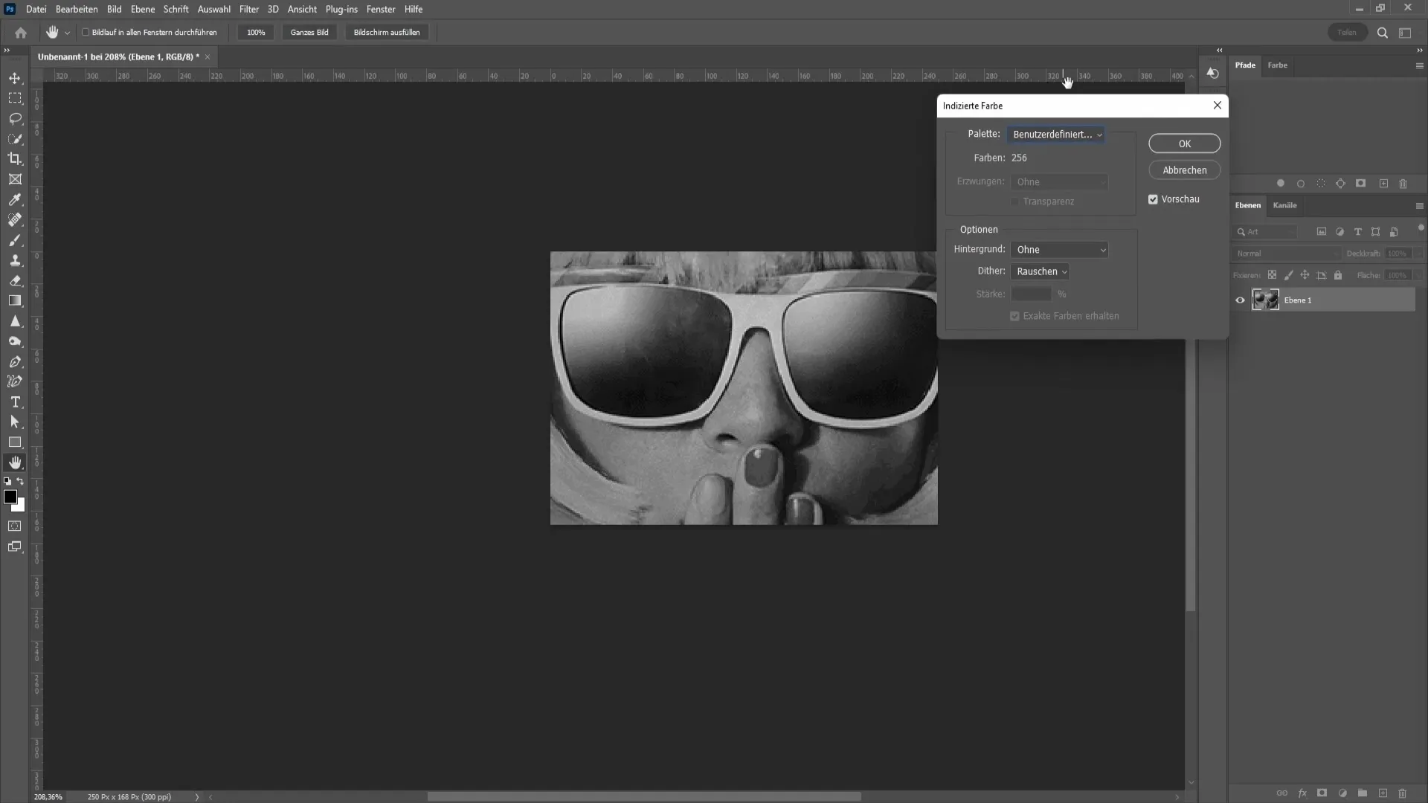Select the Crop tool

pyautogui.click(x=15, y=158)
